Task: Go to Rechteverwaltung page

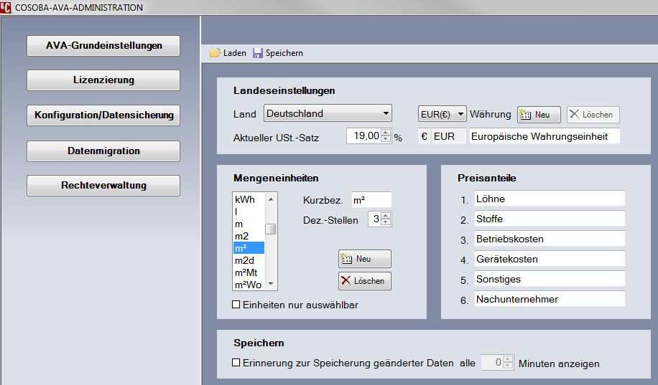Action: (x=103, y=185)
